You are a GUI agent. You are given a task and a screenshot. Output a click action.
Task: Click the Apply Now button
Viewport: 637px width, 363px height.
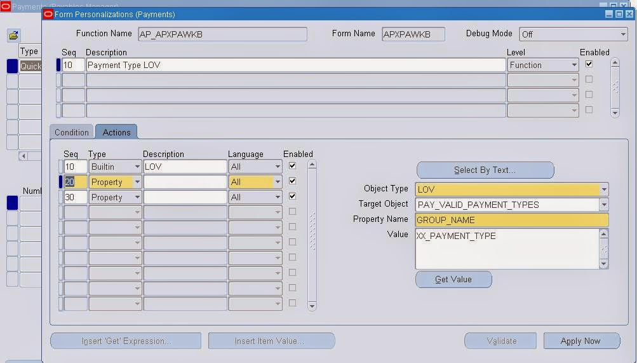(581, 341)
